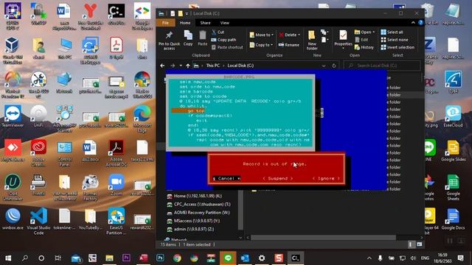Click the up one level arrow
The height and width of the screenshot is (265, 472).
point(188,66)
